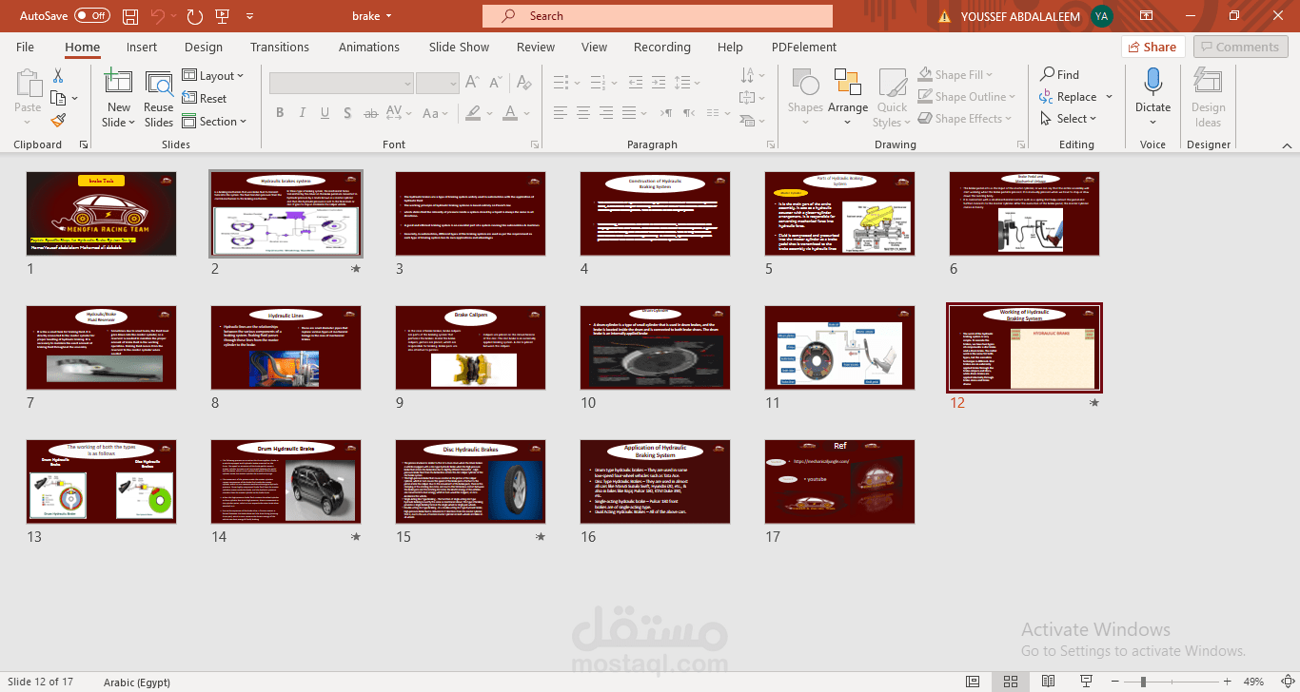
Task: Click the Save icon in title bar
Action: (x=130, y=16)
